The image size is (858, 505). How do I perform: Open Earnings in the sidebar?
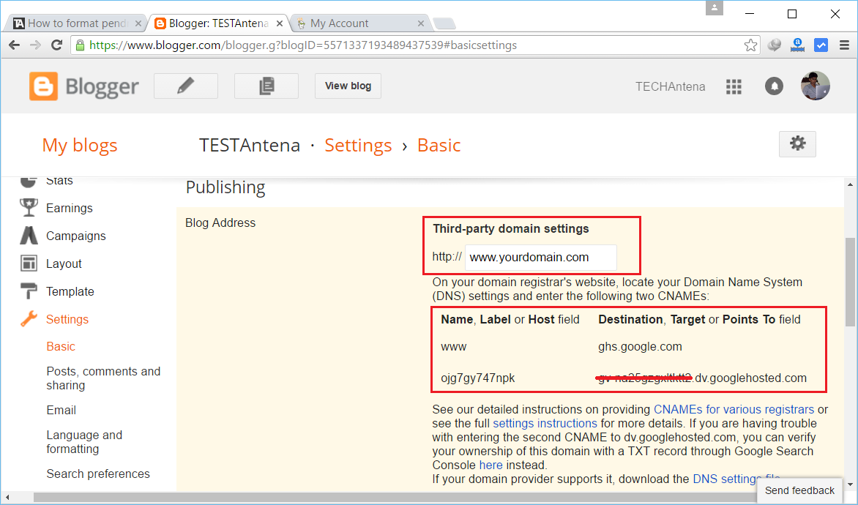click(70, 208)
